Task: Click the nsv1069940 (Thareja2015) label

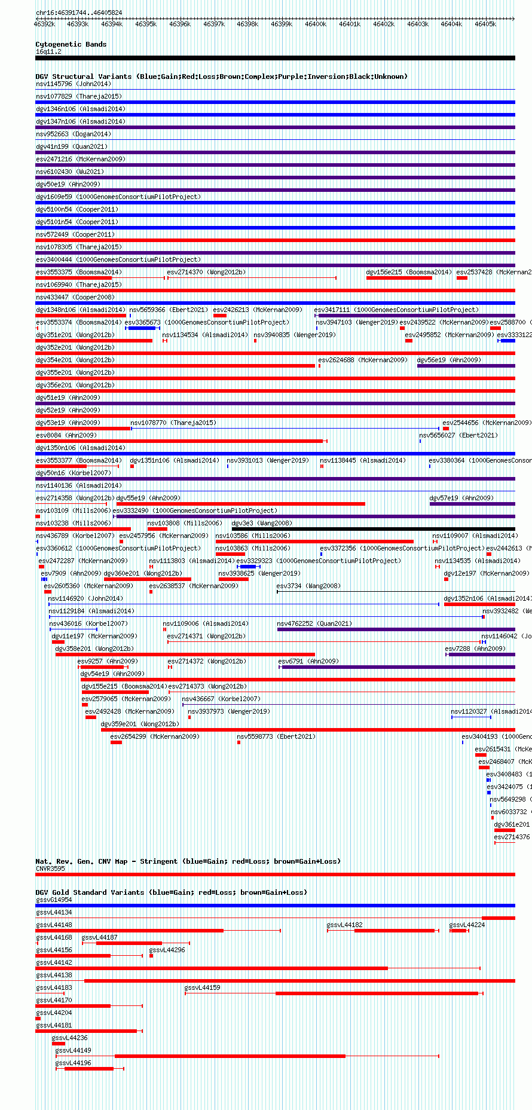Action: pyautogui.click(x=79, y=285)
